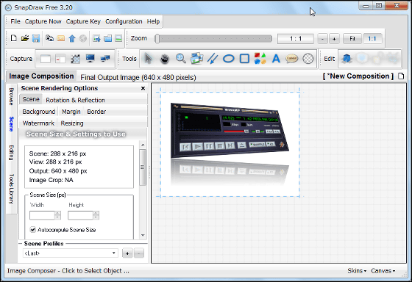Send image by email envelope icon
Screen dimensions: 412x282
click(60, 39)
